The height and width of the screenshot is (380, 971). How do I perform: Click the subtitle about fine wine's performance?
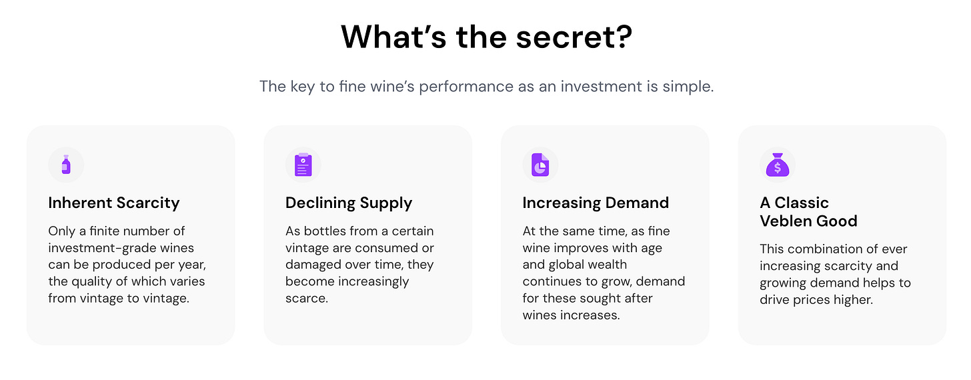click(x=486, y=87)
